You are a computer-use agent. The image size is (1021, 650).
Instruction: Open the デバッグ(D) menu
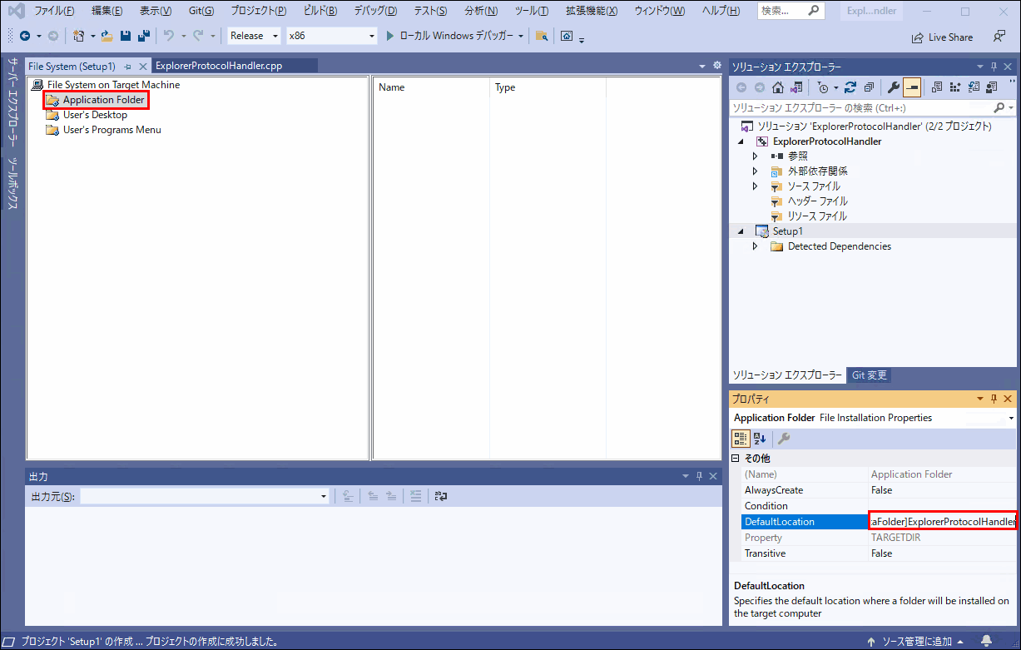[375, 11]
